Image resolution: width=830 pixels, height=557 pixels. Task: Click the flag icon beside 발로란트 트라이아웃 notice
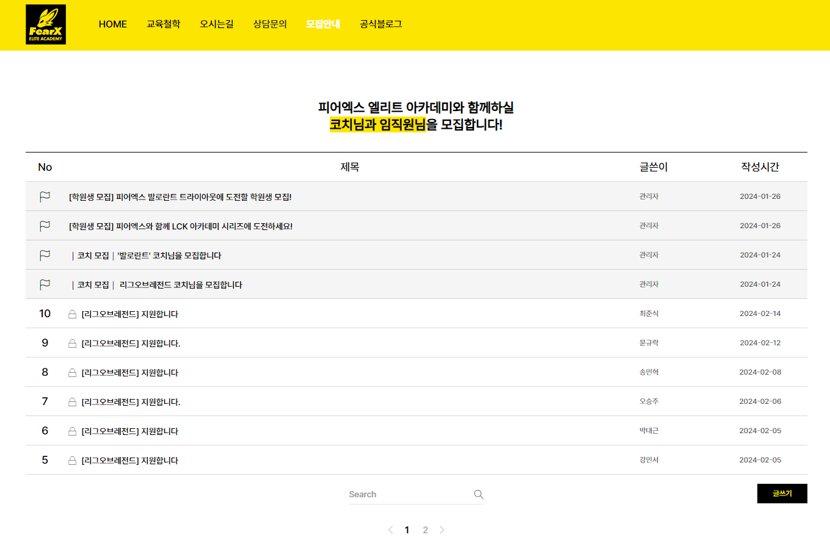point(45,196)
